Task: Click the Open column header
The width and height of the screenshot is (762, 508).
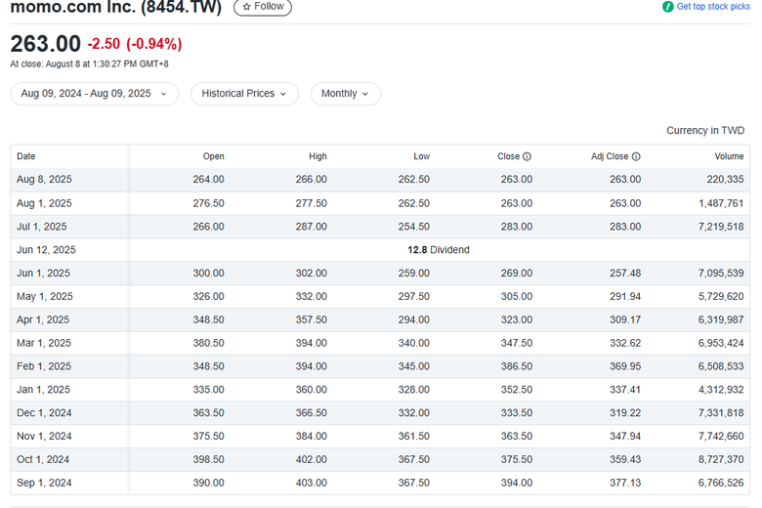Action: (213, 156)
